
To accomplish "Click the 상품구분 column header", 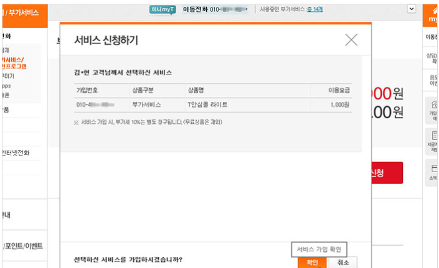I will [x=143, y=90].
